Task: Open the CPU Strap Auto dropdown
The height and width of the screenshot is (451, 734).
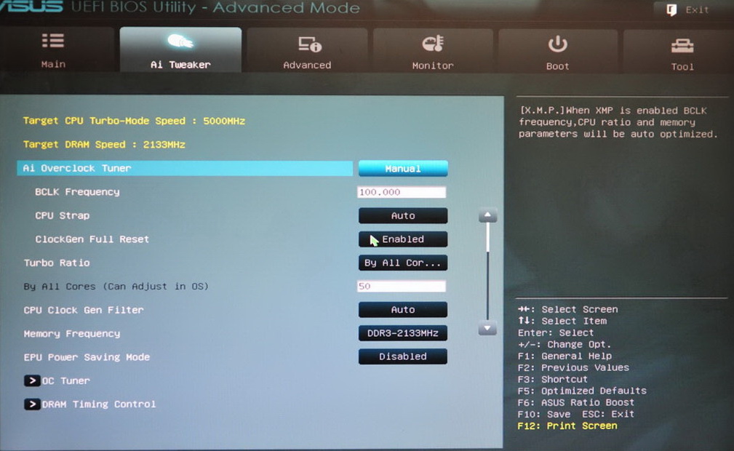Action: point(403,215)
